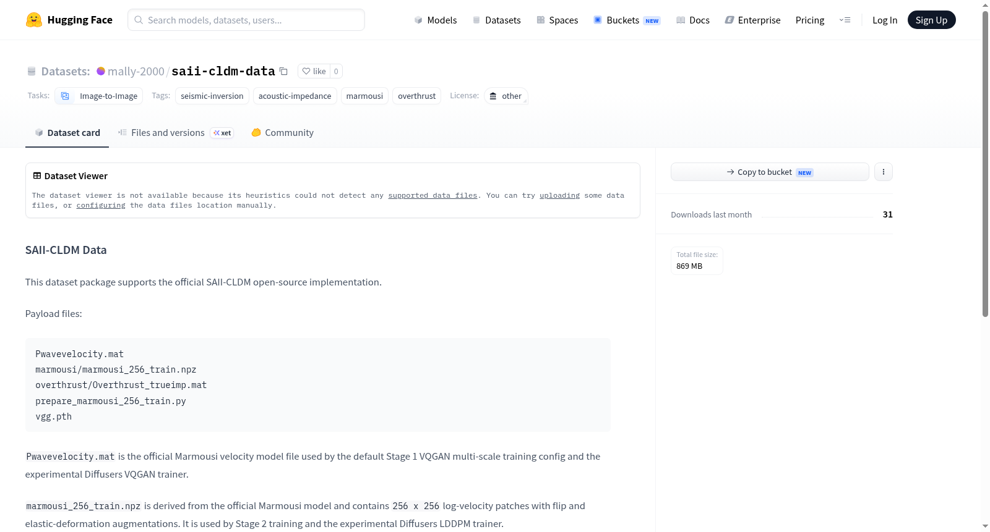Click the Log In link
The width and height of the screenshot is (990, 532).
[x=885, y=20]
